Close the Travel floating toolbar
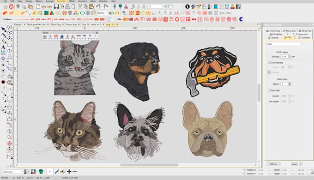Image resolution: width=314 pixels, height=180 pixels. [x=97, y=33]
